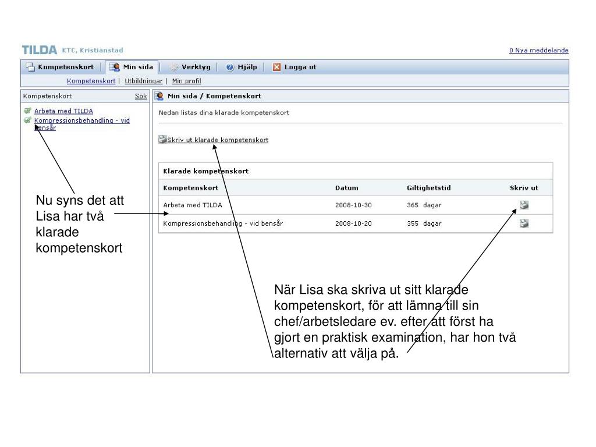Click the green check icon beside Kompressionsbehandling
596x447 pixels.
click(x=27, y=120)
